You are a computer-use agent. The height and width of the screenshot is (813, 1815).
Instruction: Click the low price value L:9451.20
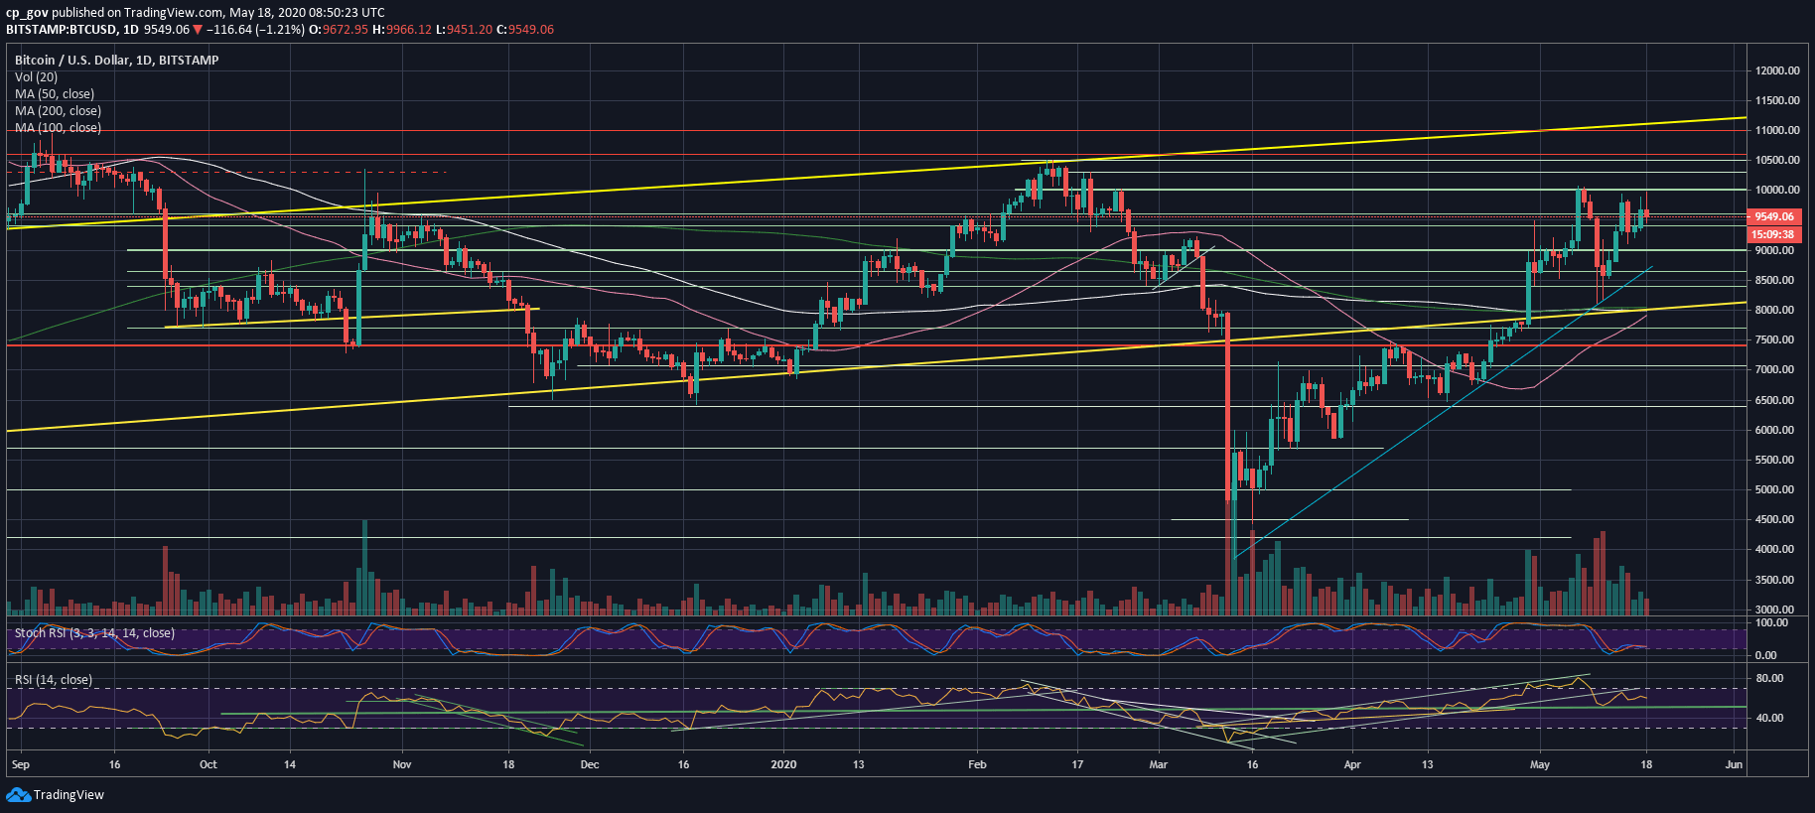pos(465,29)
